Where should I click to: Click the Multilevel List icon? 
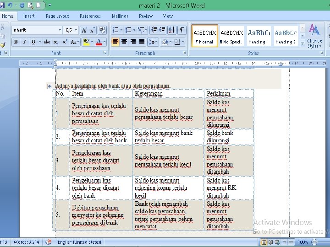coord(141,30)
